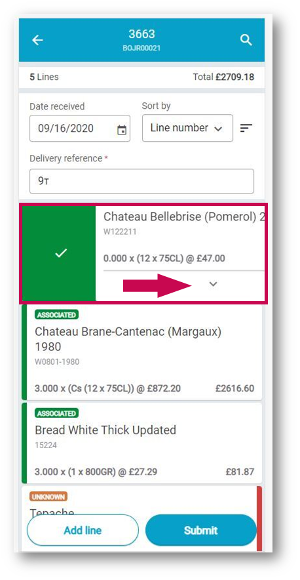Open the Bread White Thick Updated line
This screenshot has height=580, width=300.
[x=142, y=443]
